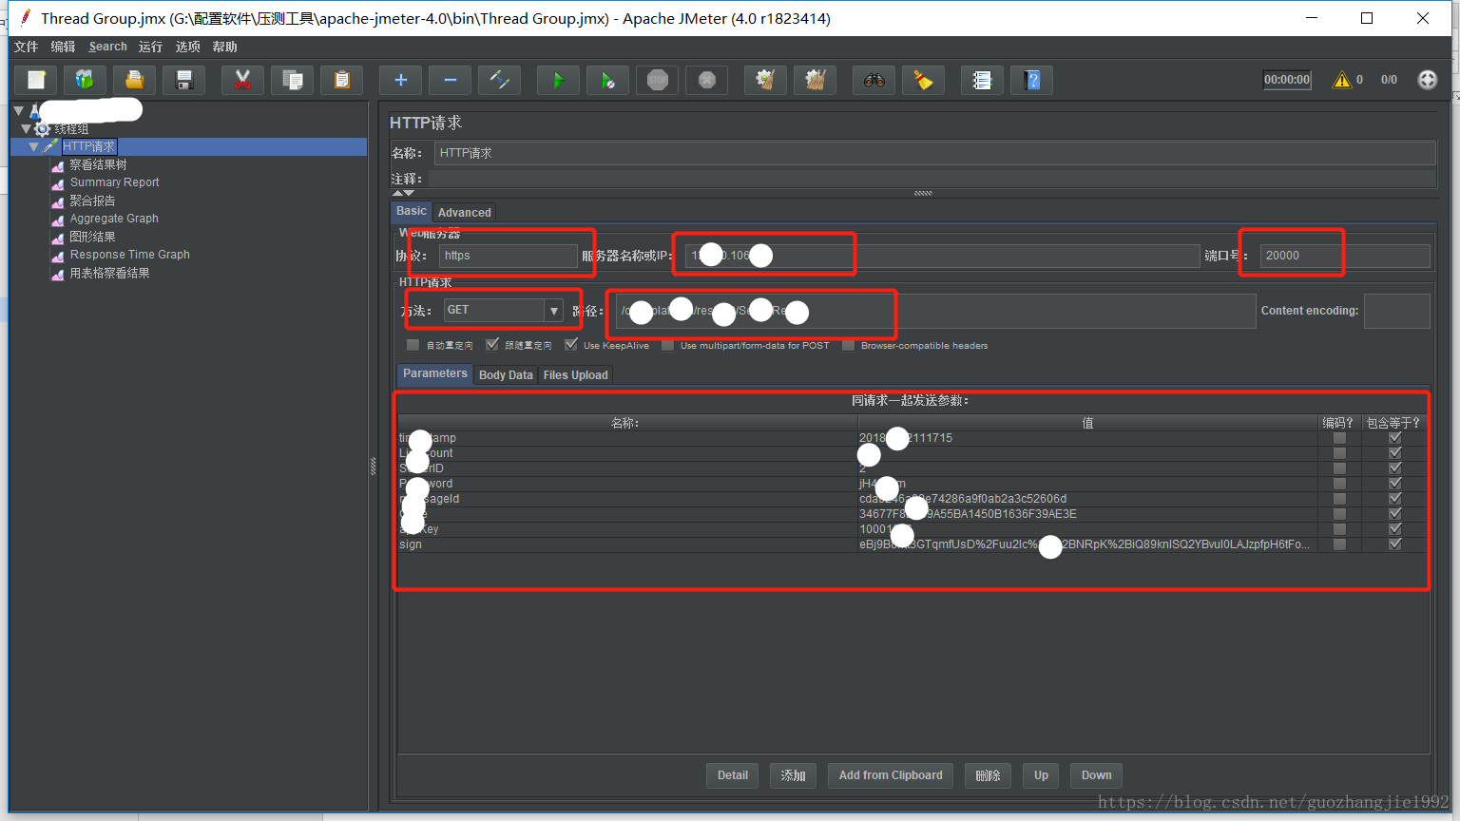The width and height of the screenshot is (1460, 821).
Task: Open the 运行 menu
Action: [150, 47]
